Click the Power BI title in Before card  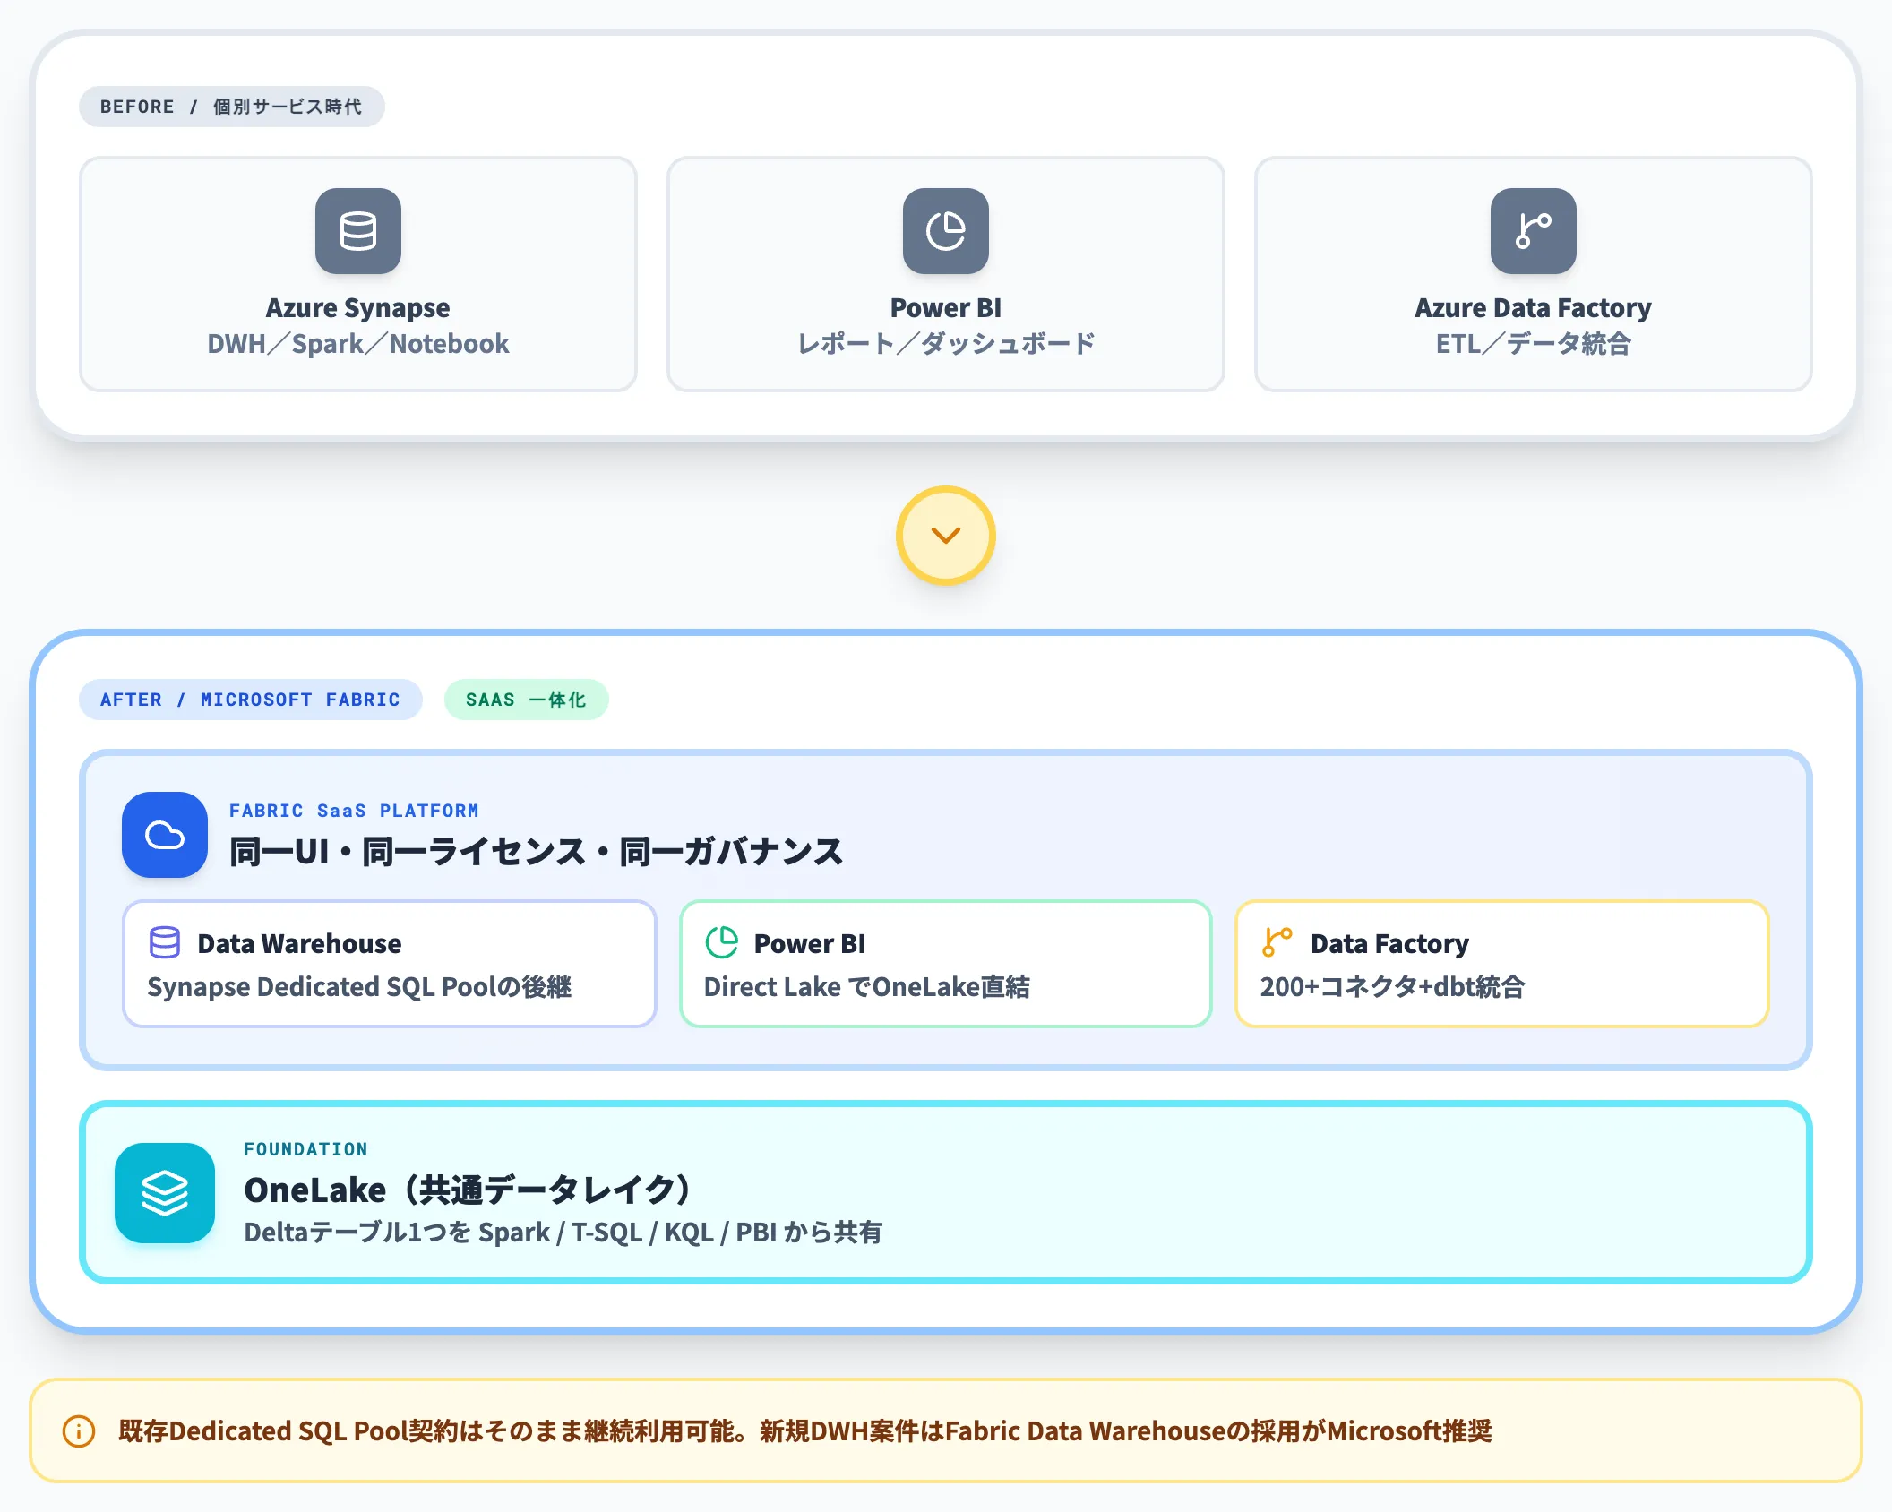coord(946,308)
